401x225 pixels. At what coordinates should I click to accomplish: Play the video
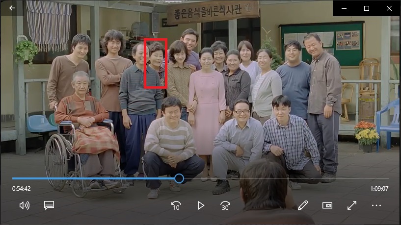(x=201, y=205)
